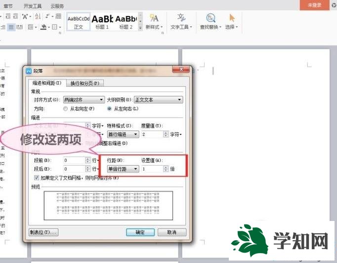Select the 从左向右 direction radio
337x263 pixels.
click(109, 109)
